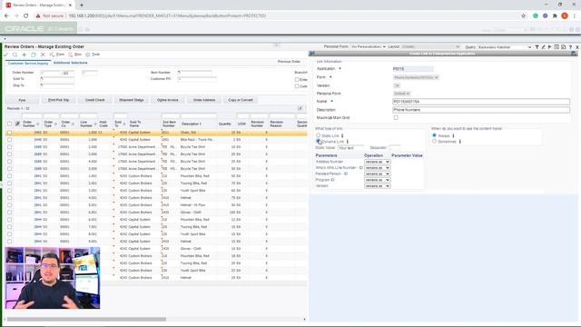Open the Form dropdown in Link Information
The width and height of the screenshot is (581, 327).
[x=416, y=77]
